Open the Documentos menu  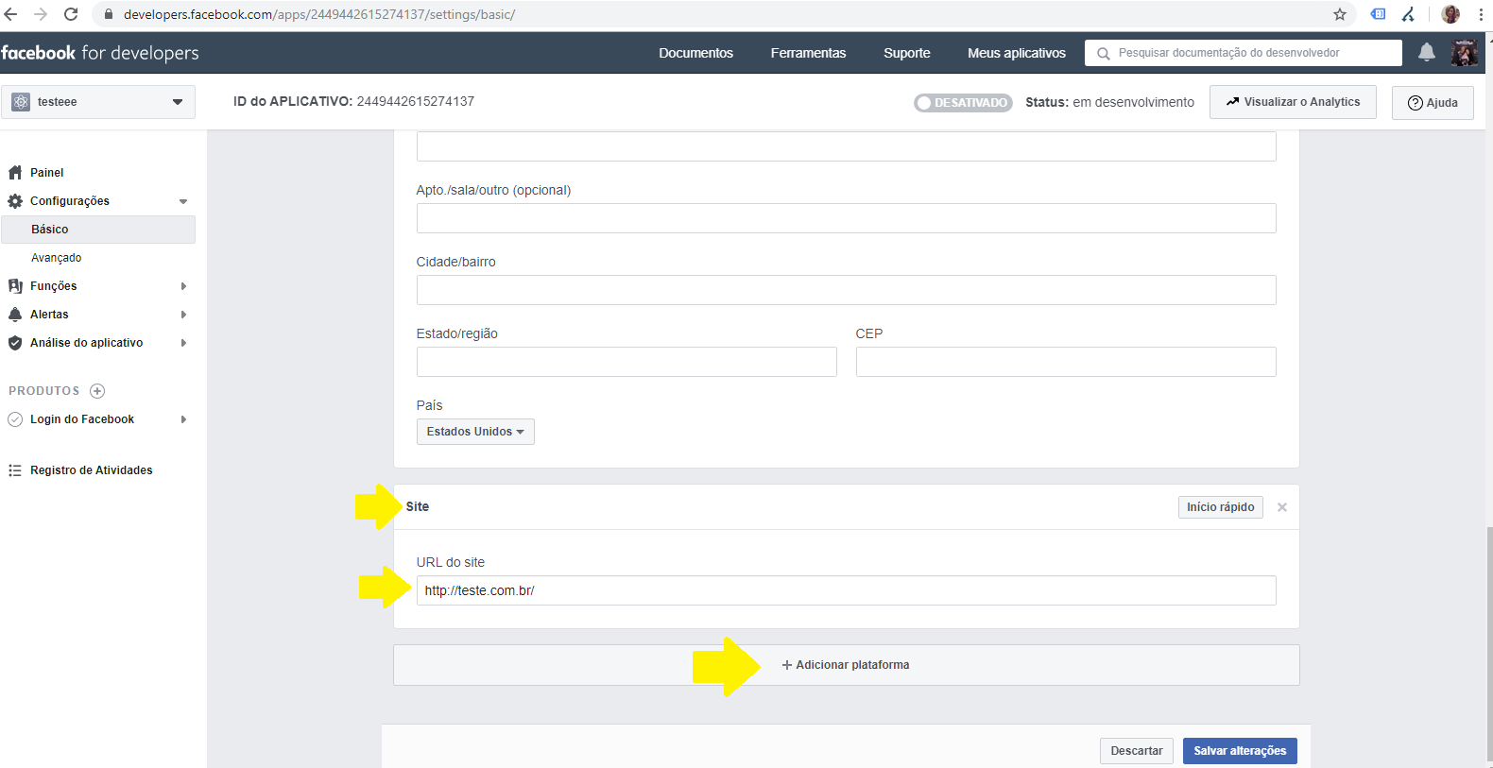[695, 53]
